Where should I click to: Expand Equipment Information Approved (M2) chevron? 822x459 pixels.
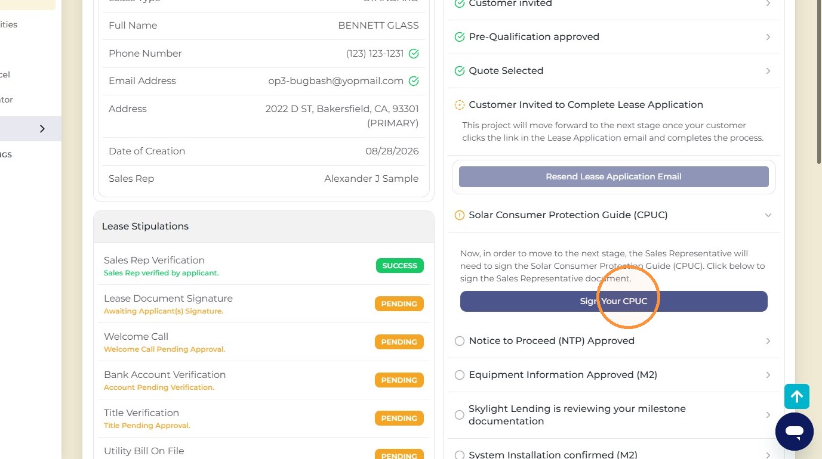tap(768, 375)
